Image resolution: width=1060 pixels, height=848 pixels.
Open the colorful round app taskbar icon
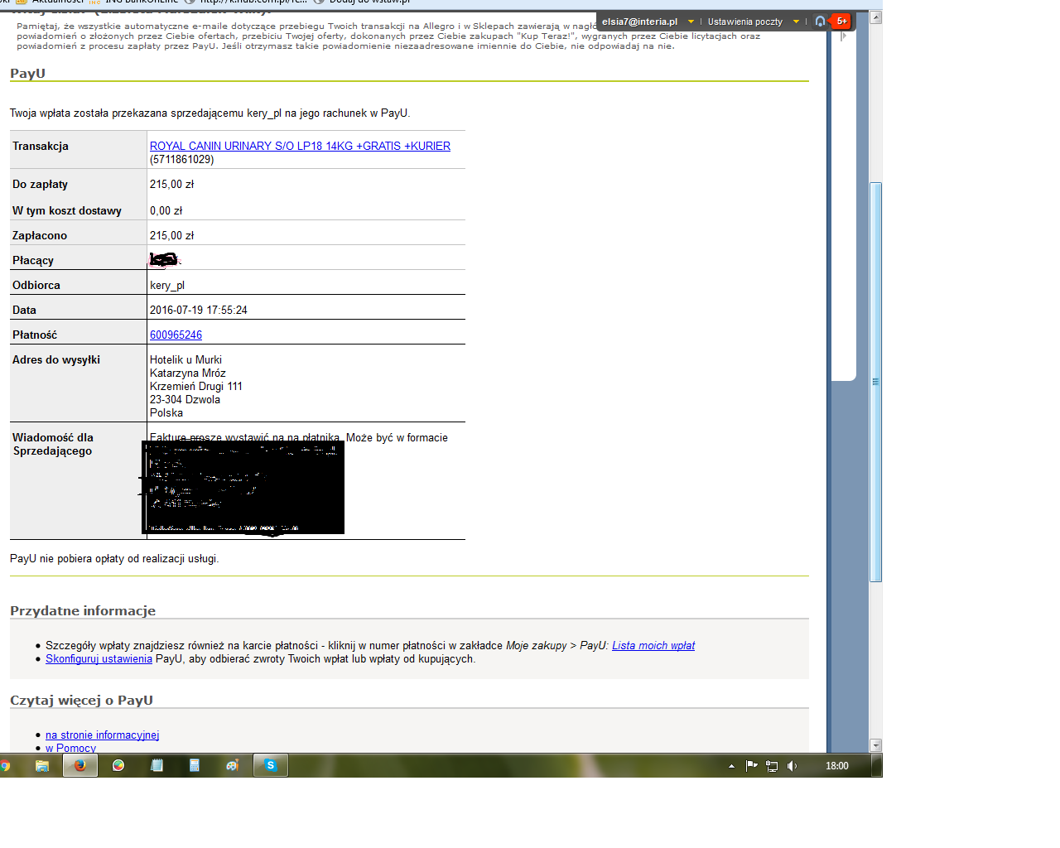coord(118,766)
